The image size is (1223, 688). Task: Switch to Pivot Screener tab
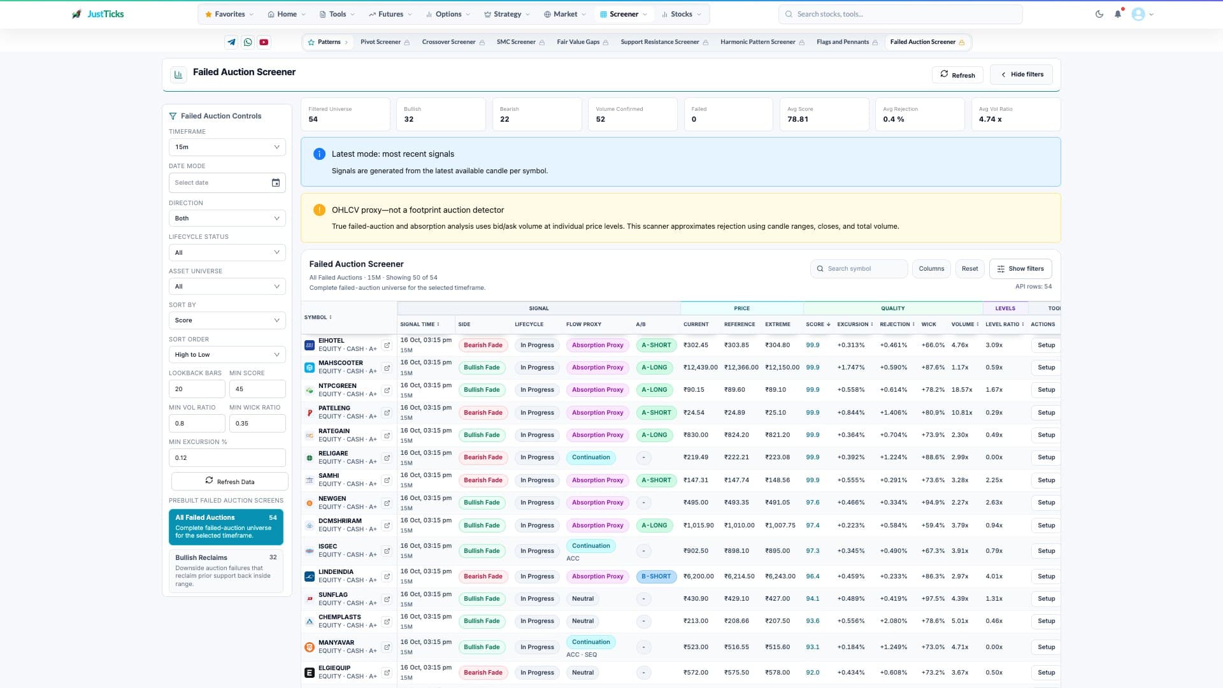click(x=385, y=42)
